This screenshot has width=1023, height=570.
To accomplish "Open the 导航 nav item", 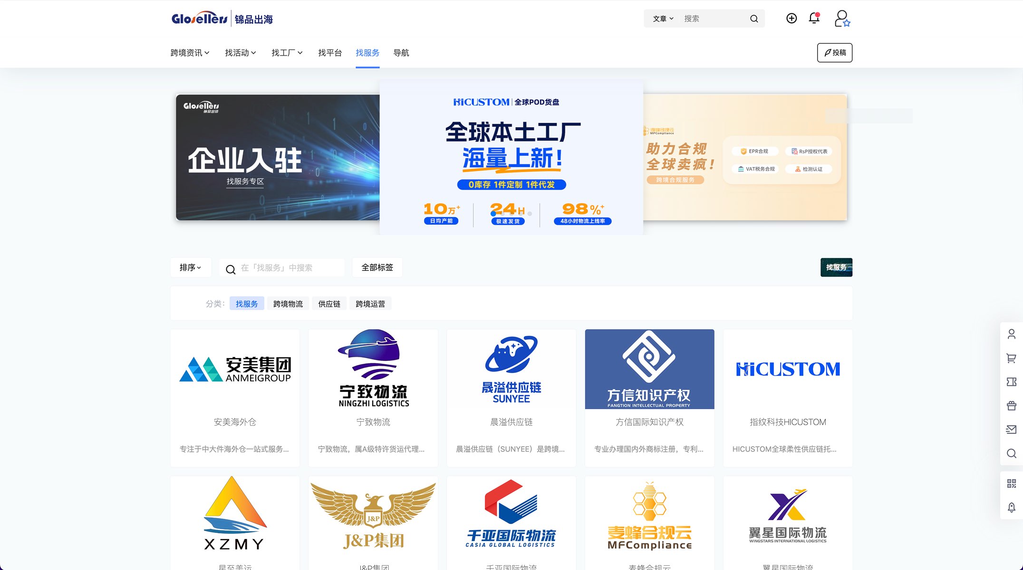I will coord(401,53).
